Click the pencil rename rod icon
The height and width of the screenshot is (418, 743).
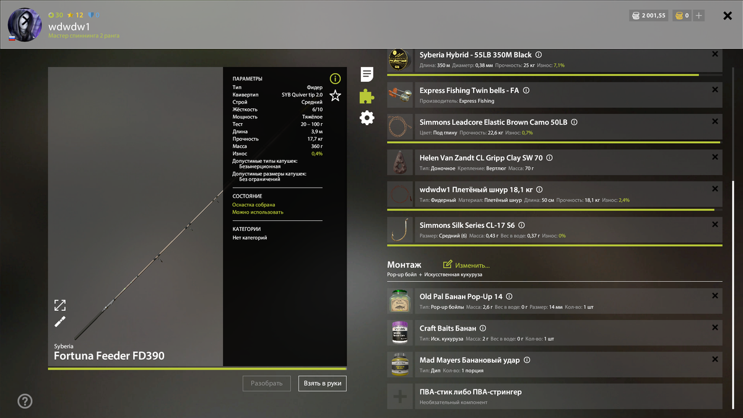click(x=60, y=321)
